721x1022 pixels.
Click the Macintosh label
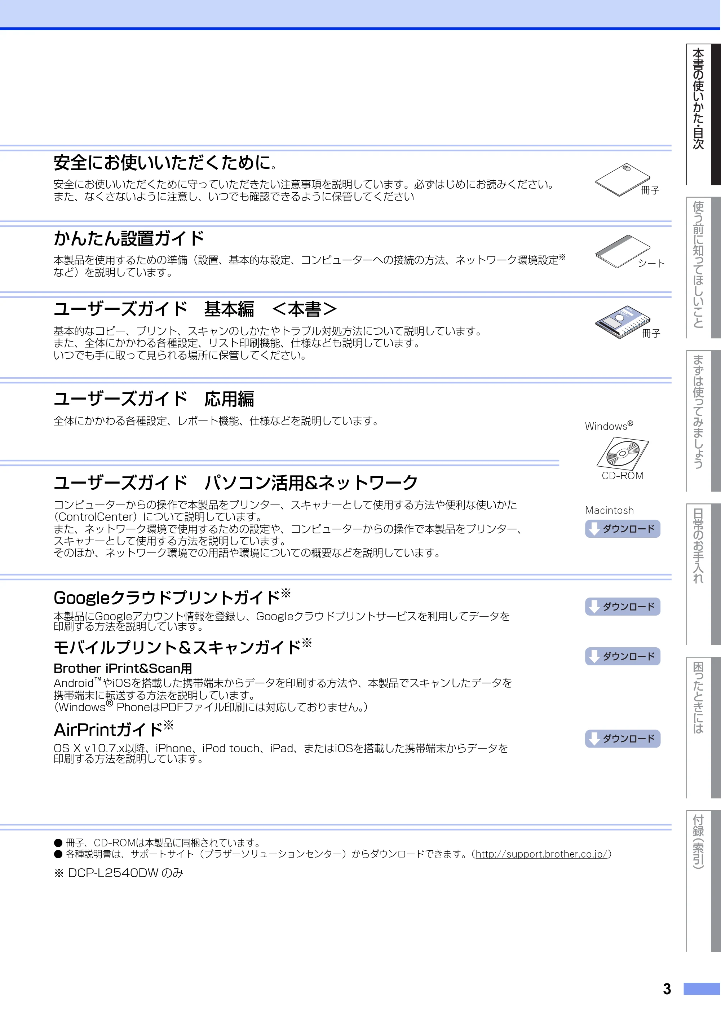(x=609, y=511)
